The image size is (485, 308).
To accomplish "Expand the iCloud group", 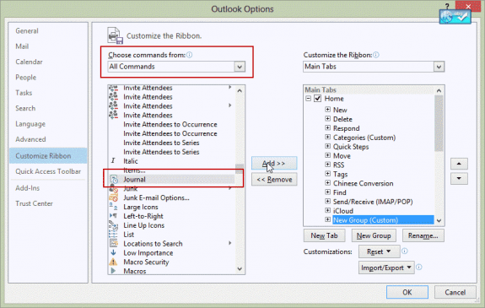I will 327,210.
